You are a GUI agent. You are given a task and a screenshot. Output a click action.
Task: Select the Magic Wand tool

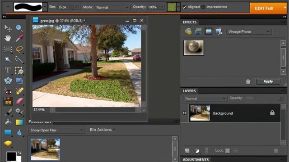coord(8,59)
